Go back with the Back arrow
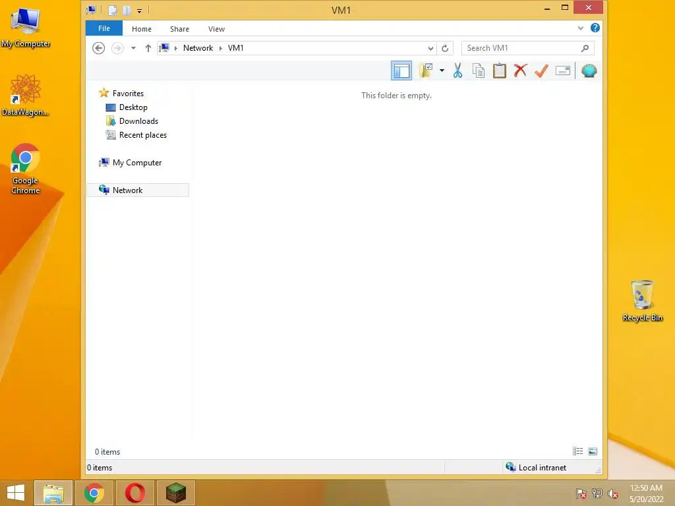This screenshot has width=675, height=506. [x=99, y=47]
